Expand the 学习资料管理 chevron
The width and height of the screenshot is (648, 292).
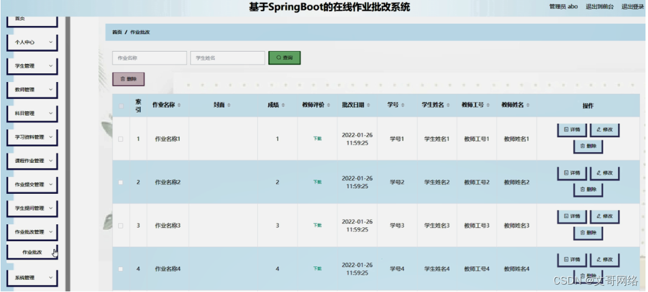[51, 137]
